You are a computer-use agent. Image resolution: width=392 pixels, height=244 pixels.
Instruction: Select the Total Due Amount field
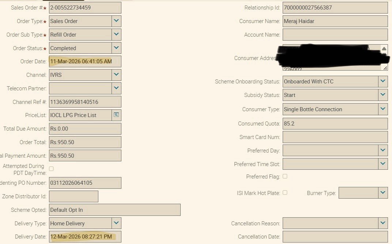click(x=85, y=129)
